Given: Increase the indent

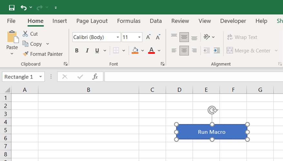Looking at the screenshot, I should [217, 50].
